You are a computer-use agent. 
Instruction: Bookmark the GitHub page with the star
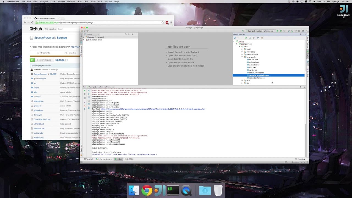point(163,23)
